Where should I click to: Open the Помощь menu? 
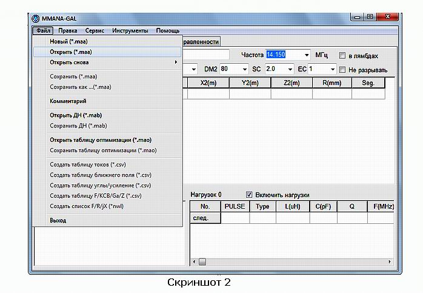(167, 31)
